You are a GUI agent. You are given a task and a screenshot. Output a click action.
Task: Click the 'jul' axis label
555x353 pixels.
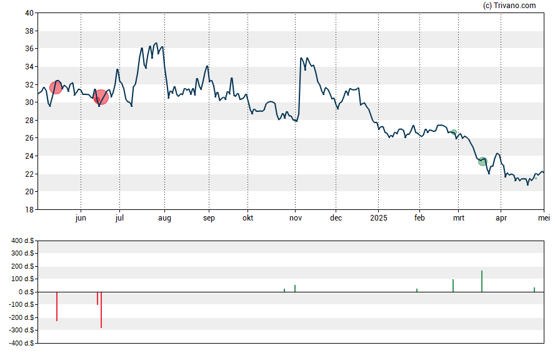tap(119, 218)
